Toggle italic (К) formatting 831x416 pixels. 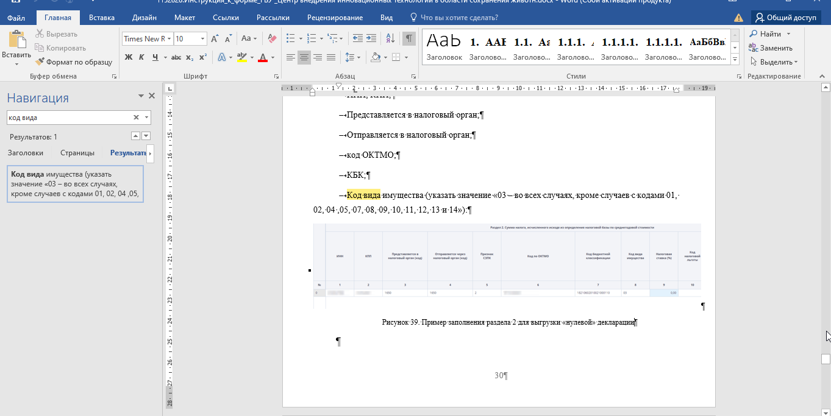pos(141,57)
